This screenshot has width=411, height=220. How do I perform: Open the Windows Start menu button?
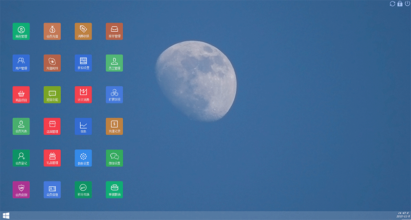[6, 215]
